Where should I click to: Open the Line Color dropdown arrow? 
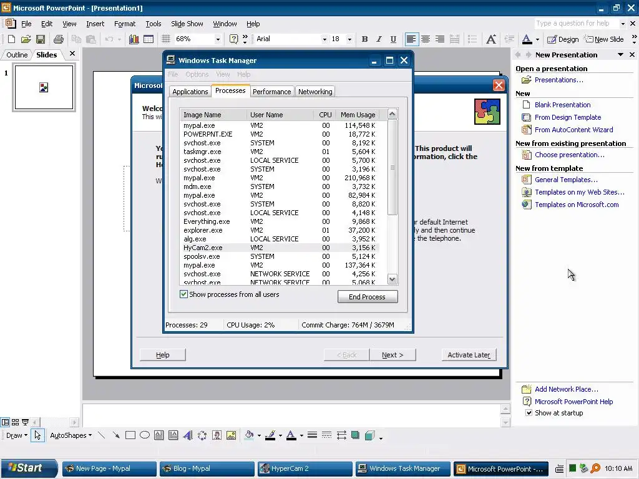click(x=280, y=435)
